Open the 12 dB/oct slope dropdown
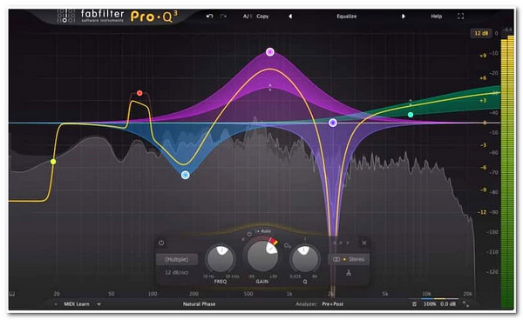Screen dimensions: 523x320 pos(176,272)
